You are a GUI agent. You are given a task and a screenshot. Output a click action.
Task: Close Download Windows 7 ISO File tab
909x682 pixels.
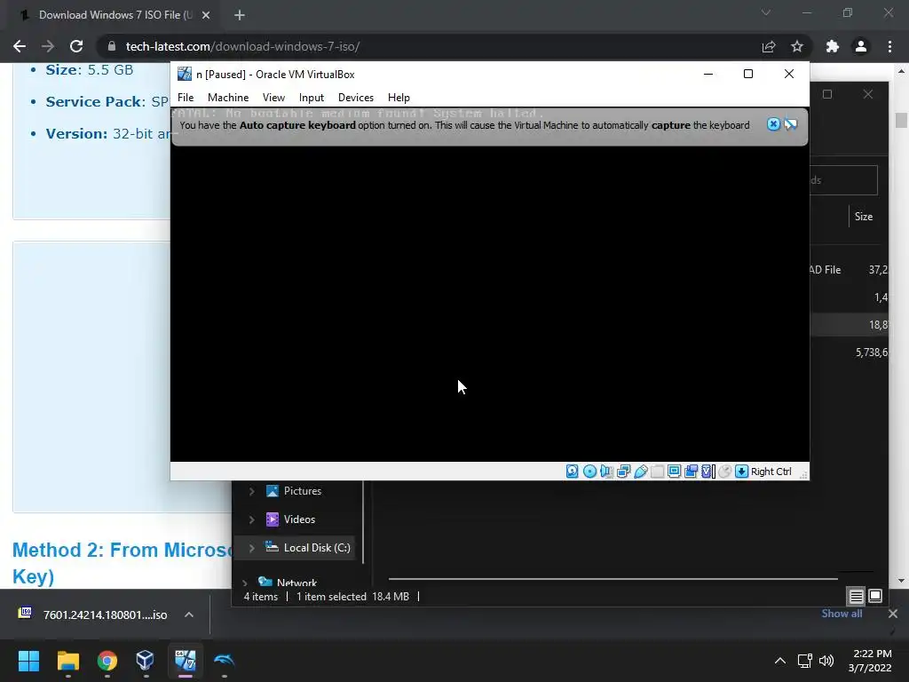pyautogui.click(x=206, y=15)
